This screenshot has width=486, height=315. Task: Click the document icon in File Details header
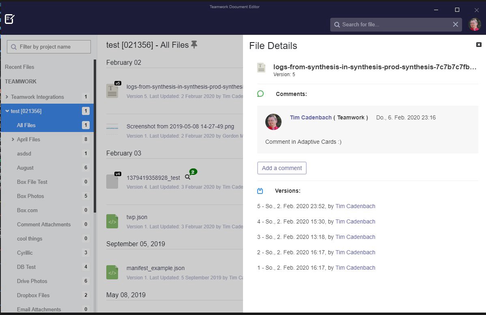pos(261,68)
